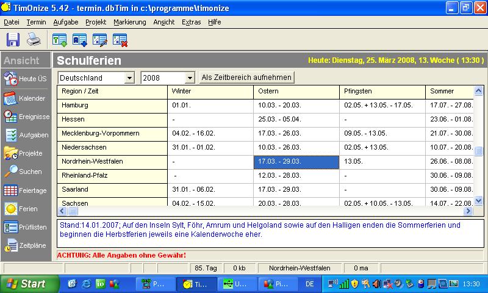Click the edit entry pencil icon
488x293 pixels.
click(x=99, y=40)
